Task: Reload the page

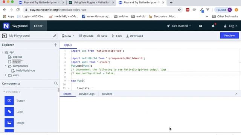Action: (18, 10)
